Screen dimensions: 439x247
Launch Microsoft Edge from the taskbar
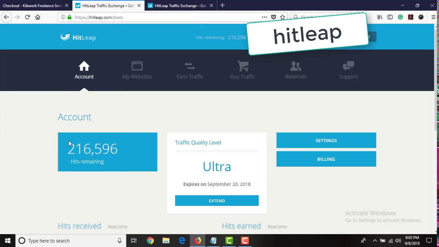tap(182, 241)
